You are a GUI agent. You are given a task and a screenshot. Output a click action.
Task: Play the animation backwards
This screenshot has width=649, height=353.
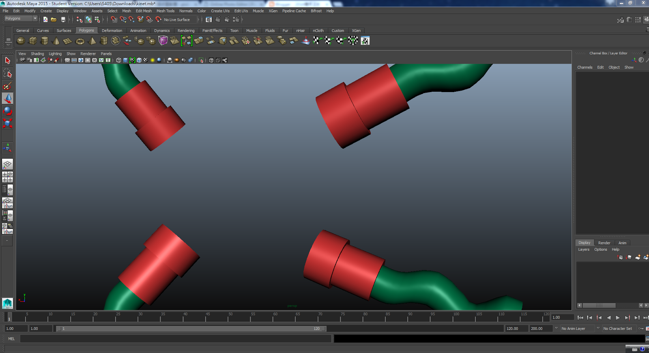[x=608, y=318]
